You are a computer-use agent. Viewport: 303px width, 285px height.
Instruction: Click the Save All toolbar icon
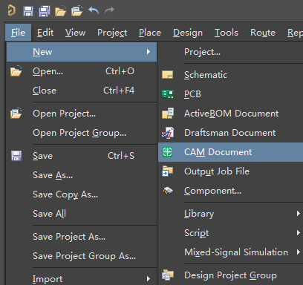click(x=45, y=11)
